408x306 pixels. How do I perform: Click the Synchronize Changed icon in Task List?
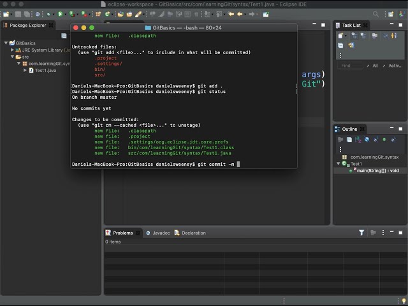351,45
